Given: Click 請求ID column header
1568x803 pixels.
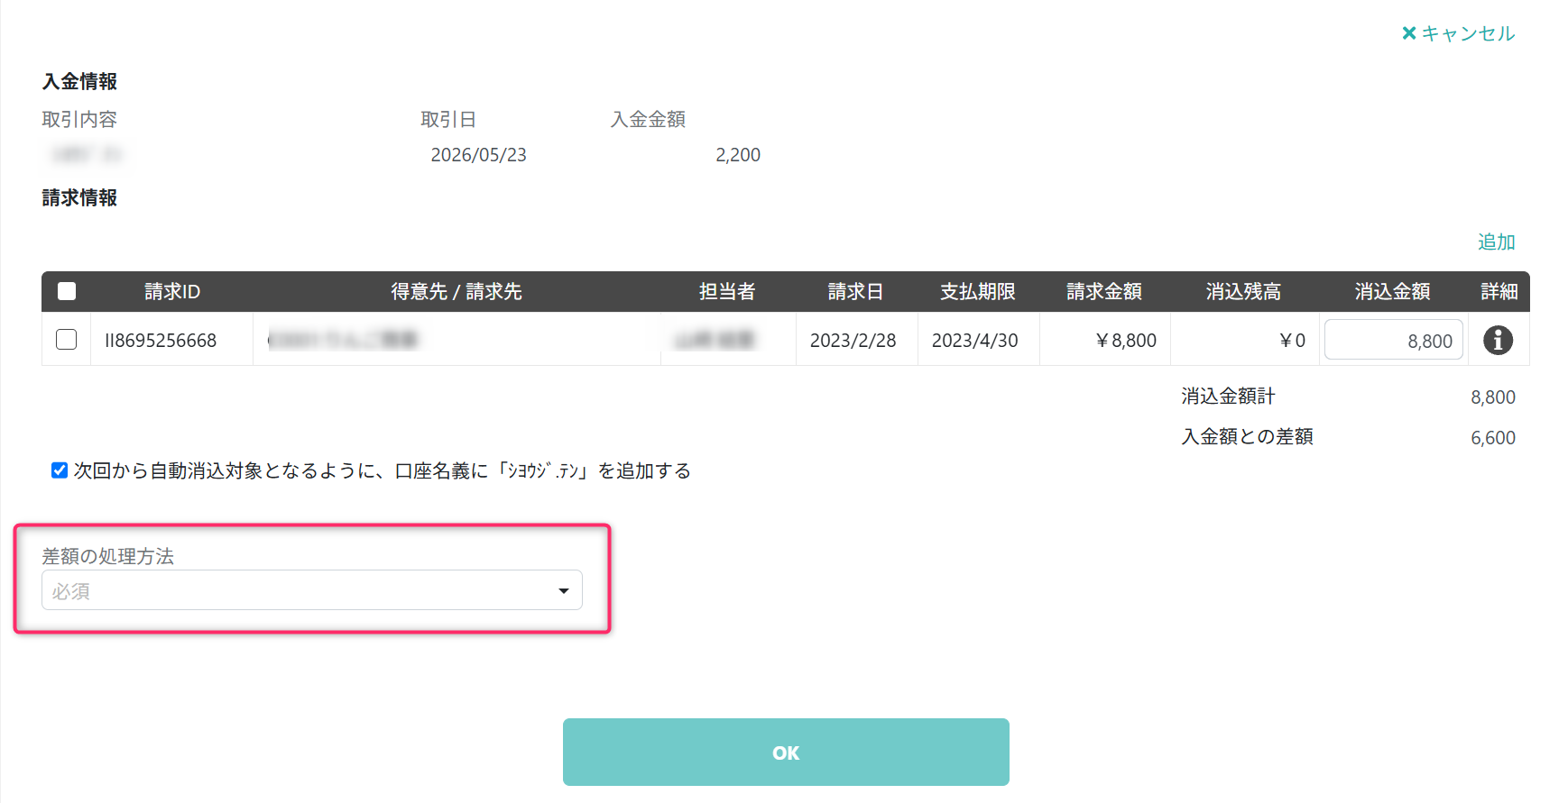Looking at the screenshot, I should point(172,291).
